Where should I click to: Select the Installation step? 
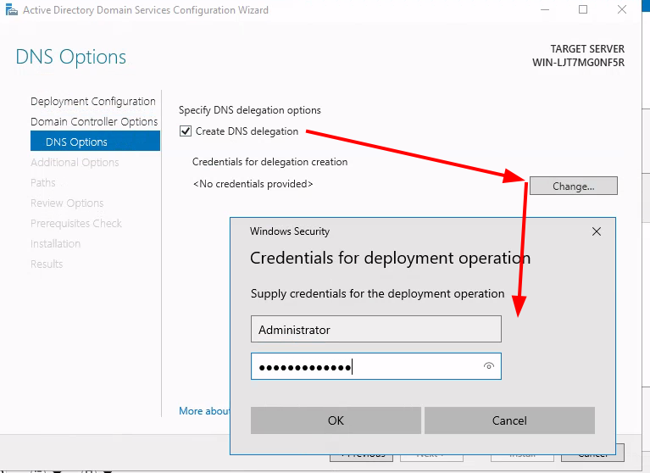(55, 243)
